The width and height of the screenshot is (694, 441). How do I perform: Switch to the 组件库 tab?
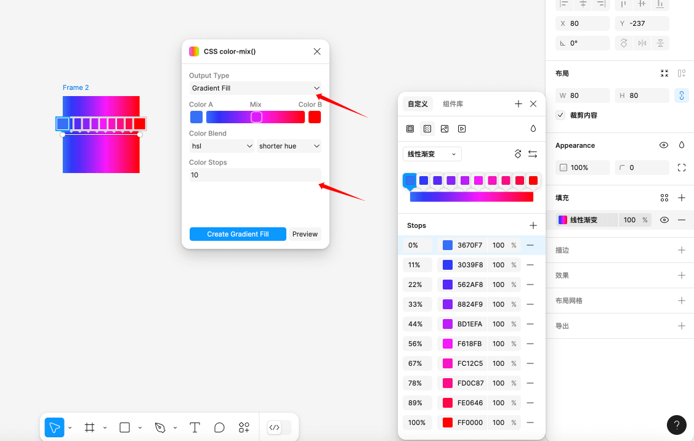[453, 103]
